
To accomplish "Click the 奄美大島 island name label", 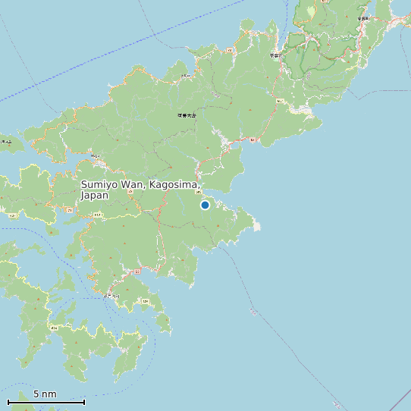I will point(187,115).
